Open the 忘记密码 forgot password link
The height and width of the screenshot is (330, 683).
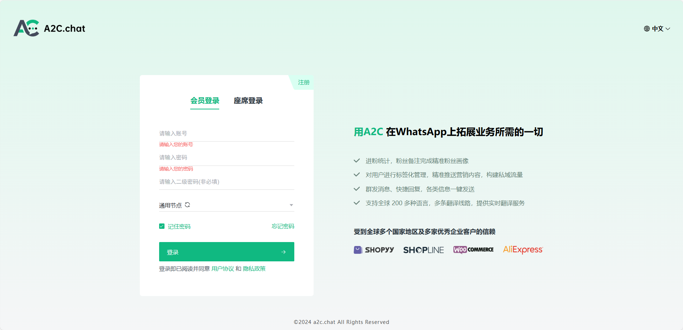(x=282, y=226)
